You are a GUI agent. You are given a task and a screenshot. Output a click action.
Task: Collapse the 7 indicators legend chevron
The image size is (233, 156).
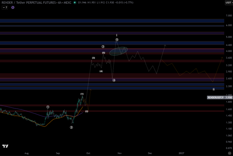(x=4, y=8)
